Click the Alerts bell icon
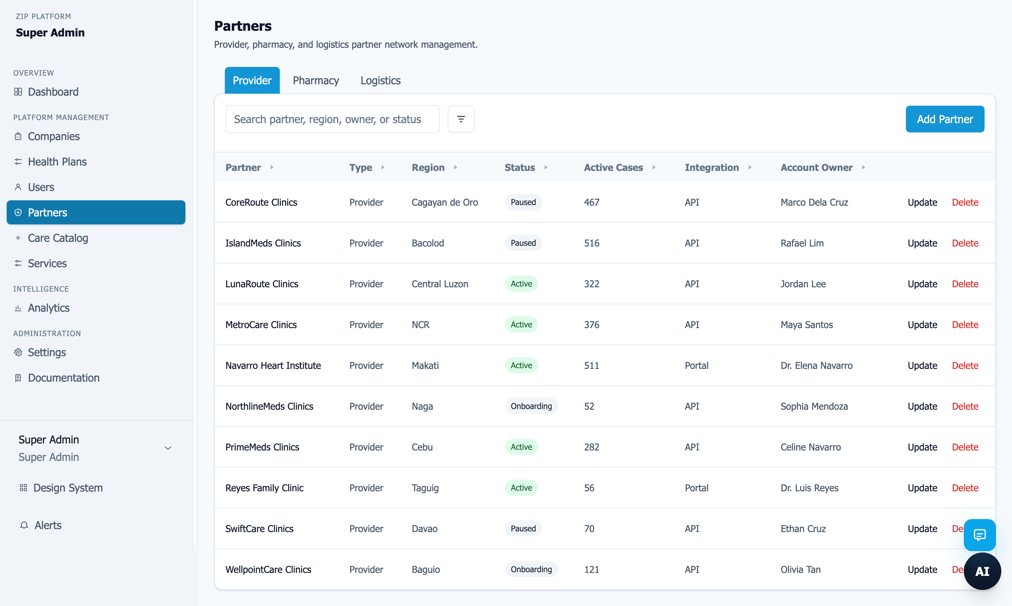 [24, 525]
